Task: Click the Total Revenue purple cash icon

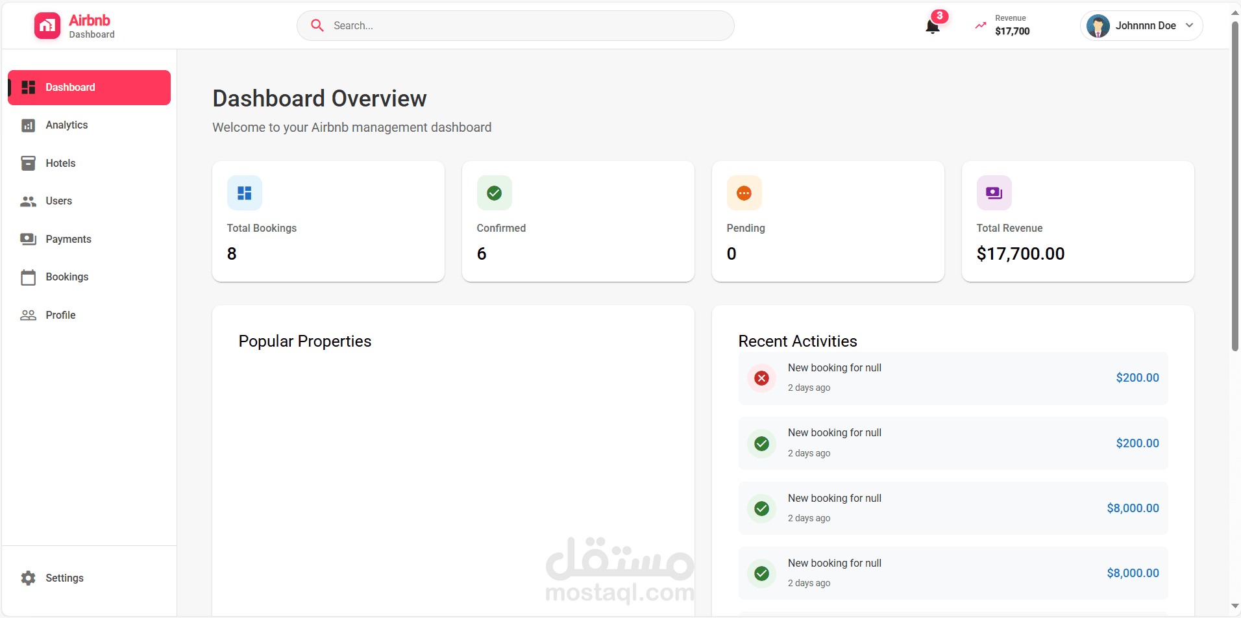Action: 994,193
